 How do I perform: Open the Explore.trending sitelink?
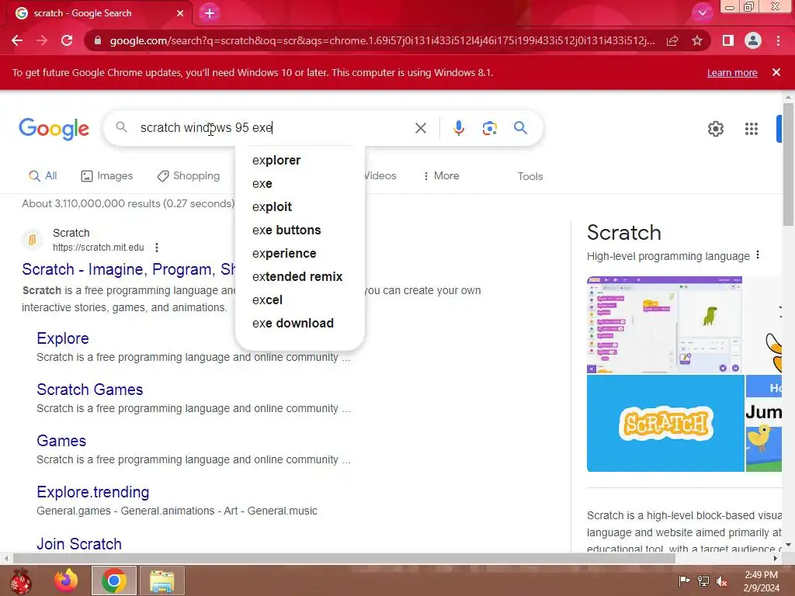click(x=93, y=492)
